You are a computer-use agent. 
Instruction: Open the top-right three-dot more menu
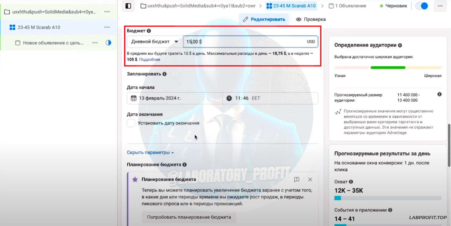(x=440, y=6)
